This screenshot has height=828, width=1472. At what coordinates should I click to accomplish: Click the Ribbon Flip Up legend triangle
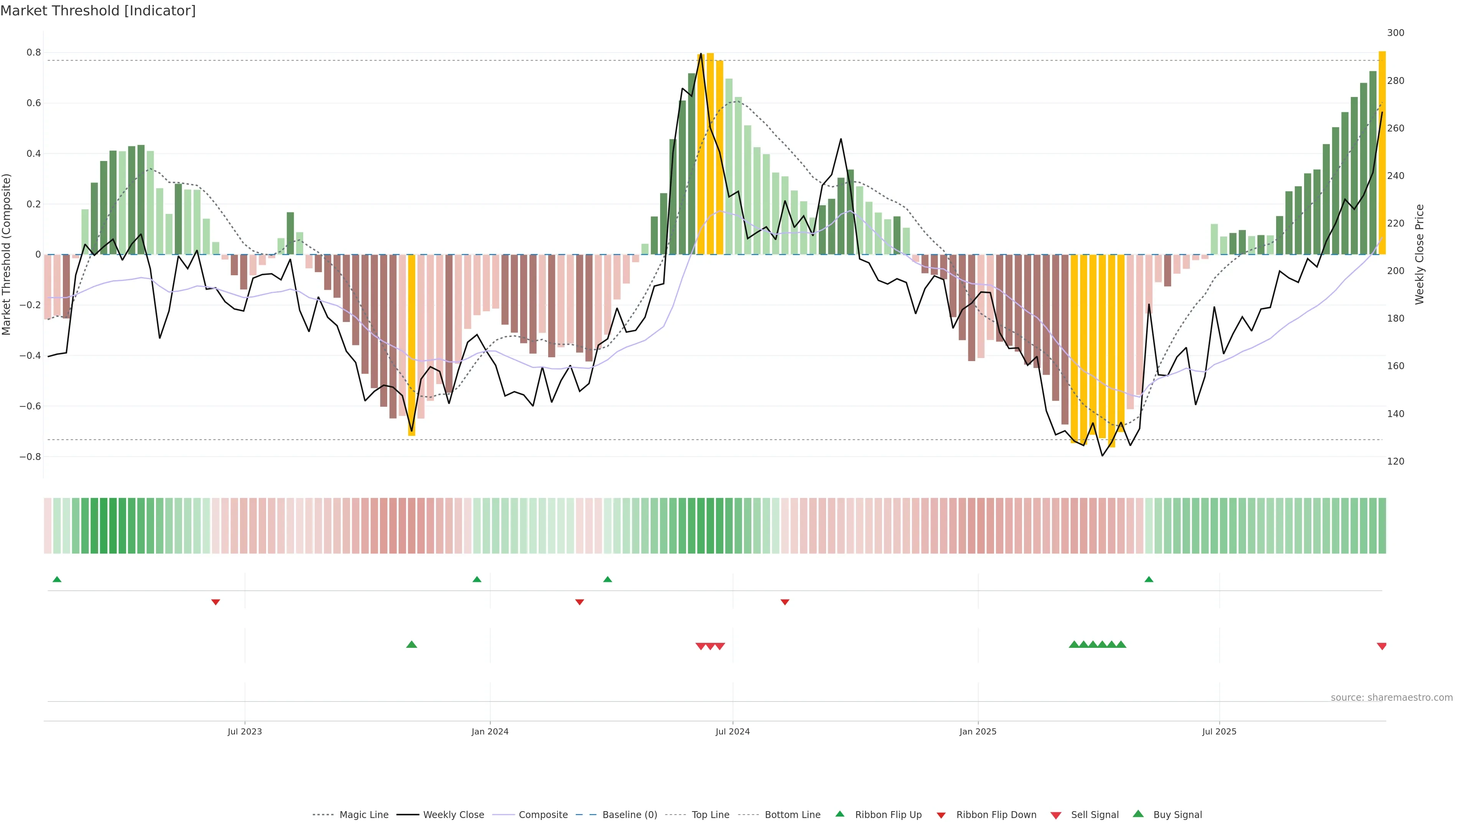[839, 814]
